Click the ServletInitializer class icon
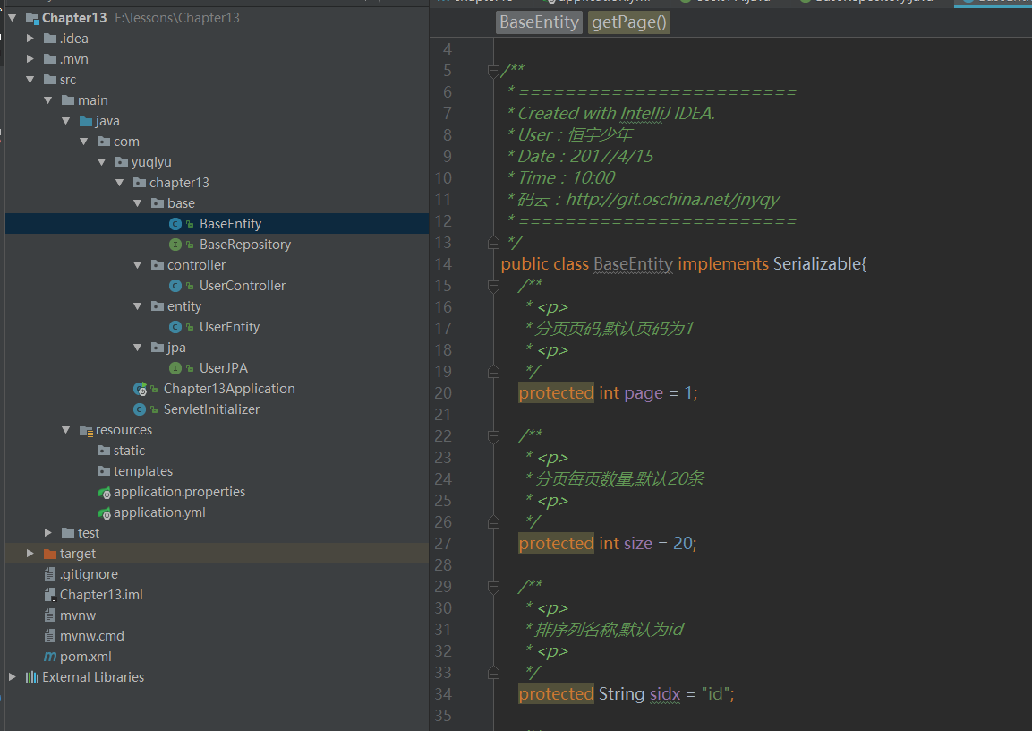 tap(140, 409)
